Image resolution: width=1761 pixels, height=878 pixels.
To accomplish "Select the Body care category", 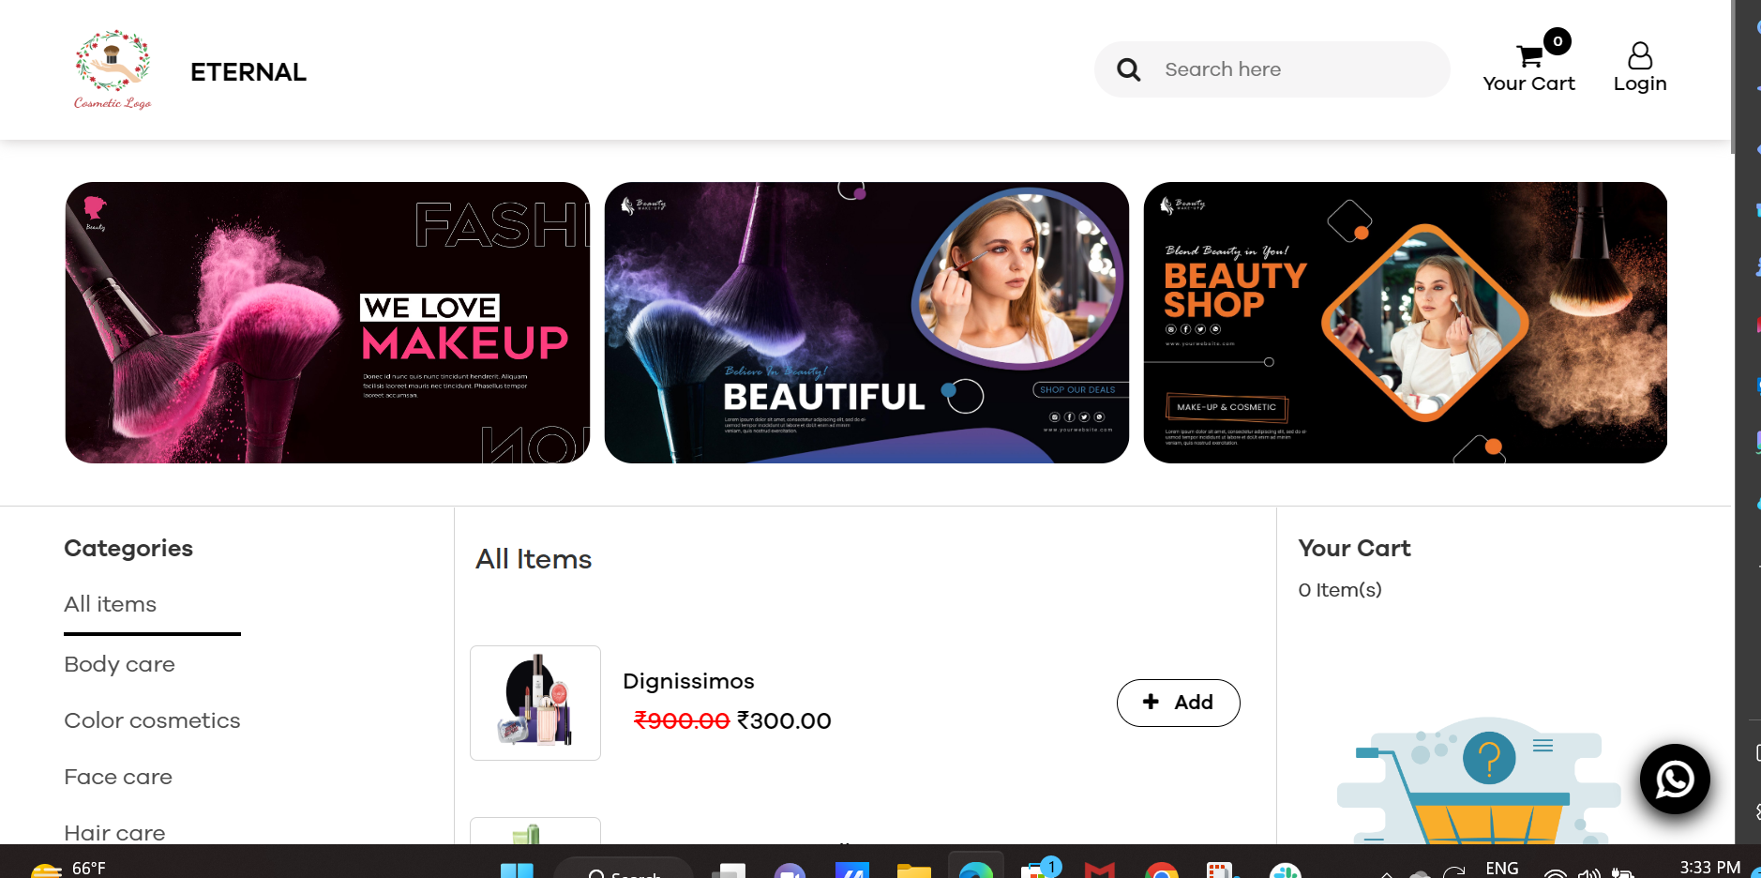I will (120, 664).
